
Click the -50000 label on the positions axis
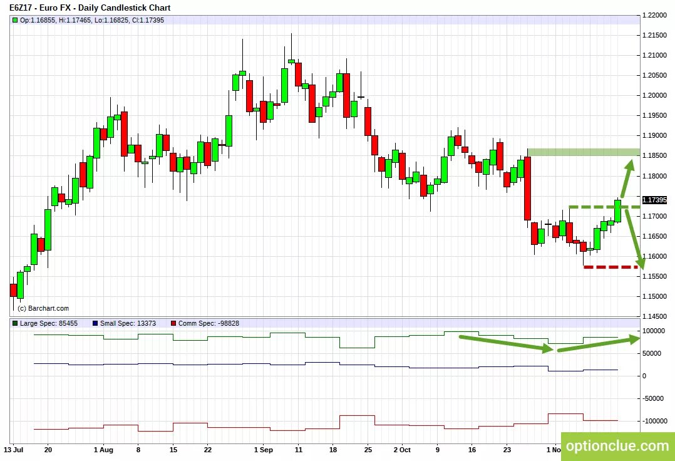click(653, 398)
